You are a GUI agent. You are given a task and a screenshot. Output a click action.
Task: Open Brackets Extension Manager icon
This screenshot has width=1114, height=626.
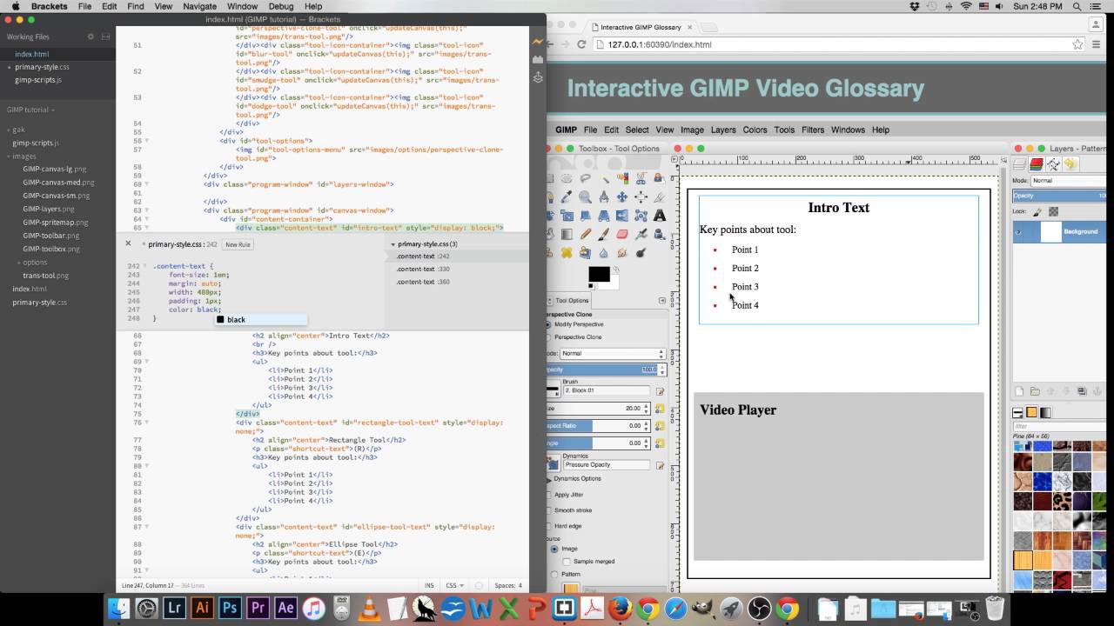tap(538, 58)
